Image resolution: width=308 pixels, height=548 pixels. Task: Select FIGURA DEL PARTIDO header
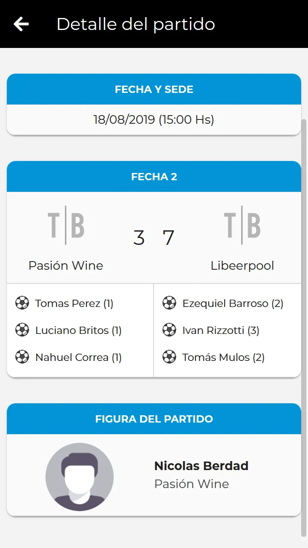(x=154, y=419)
